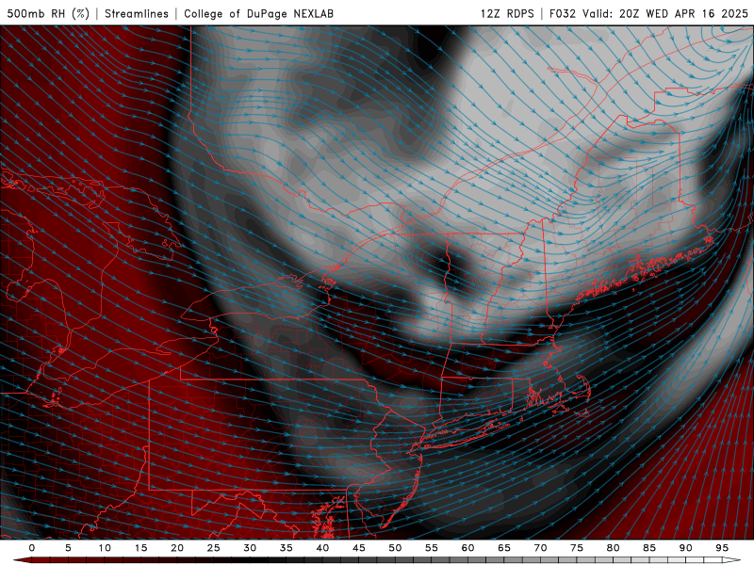
Task: Select the "80" scale label
Action: [x=614, y=548]
